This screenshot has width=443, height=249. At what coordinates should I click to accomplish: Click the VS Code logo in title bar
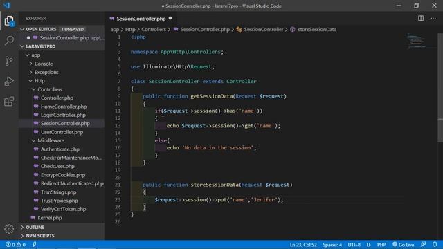[x=7, y=6]
